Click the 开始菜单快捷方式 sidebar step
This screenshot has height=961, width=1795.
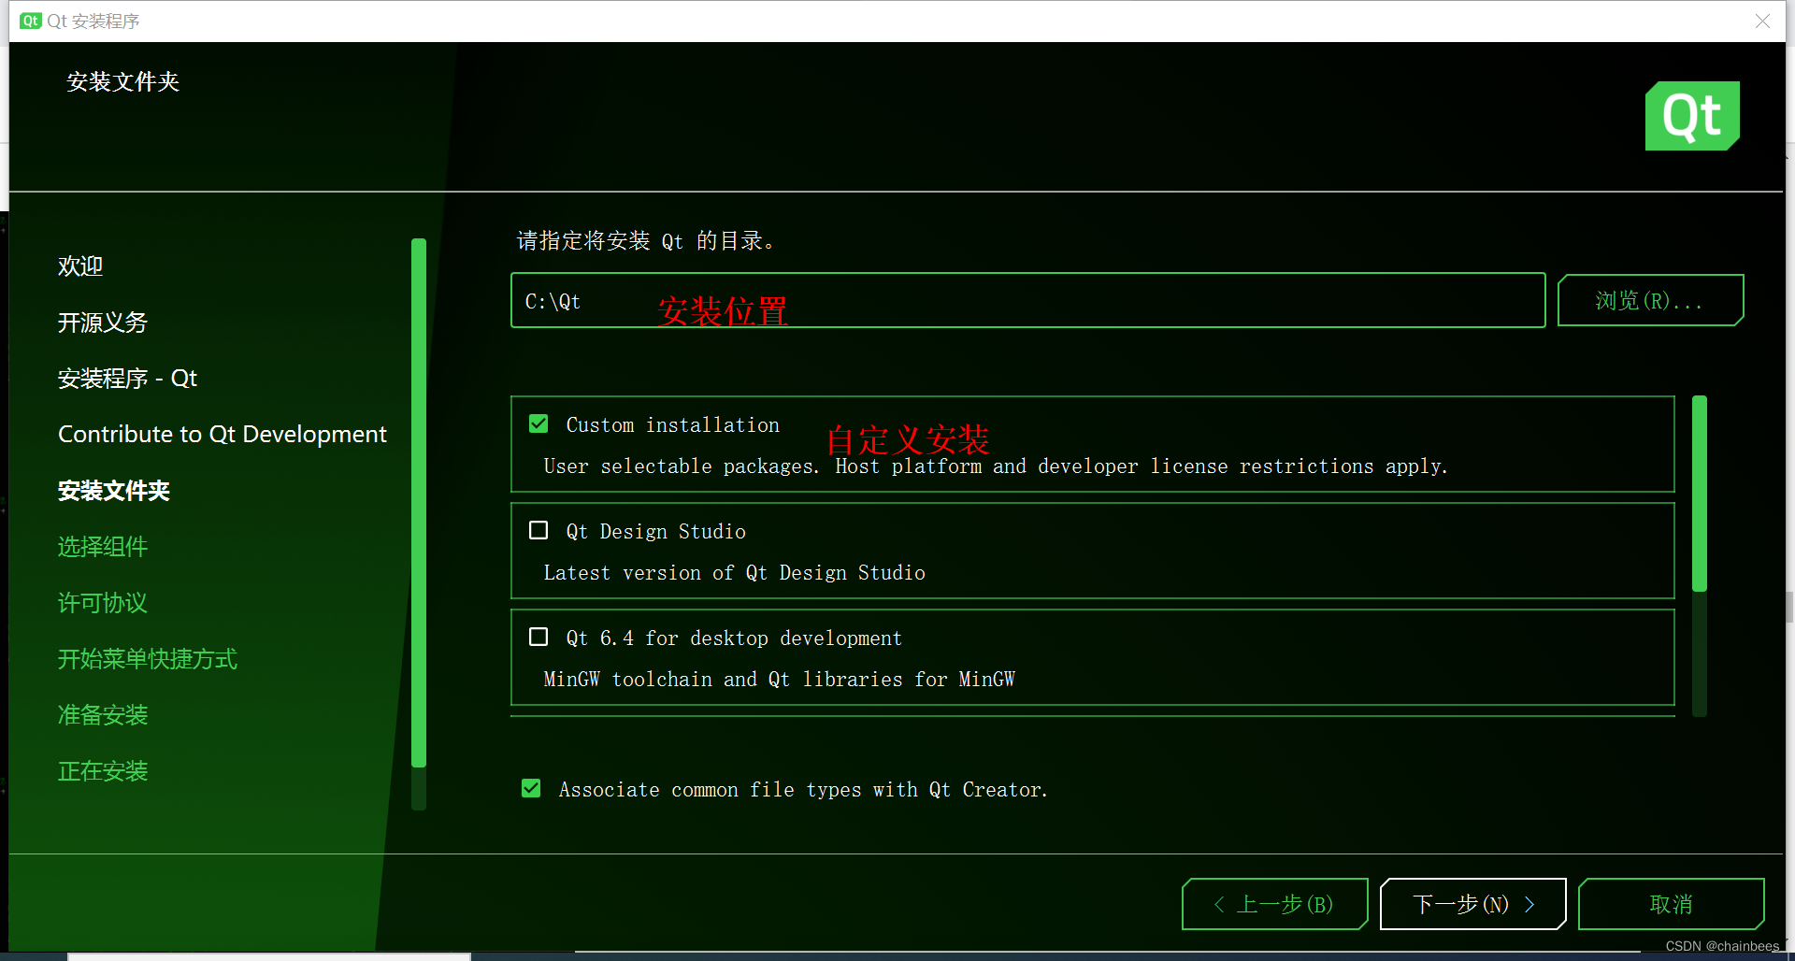(x=148, y=659)
